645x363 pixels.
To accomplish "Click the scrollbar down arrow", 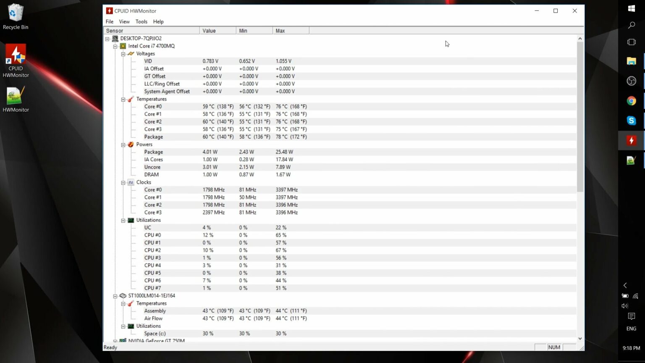I will [x=580, y=338].
